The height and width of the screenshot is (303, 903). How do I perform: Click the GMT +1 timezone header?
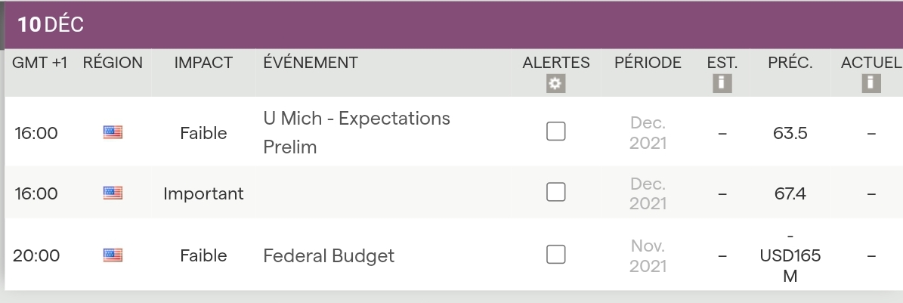39,63
